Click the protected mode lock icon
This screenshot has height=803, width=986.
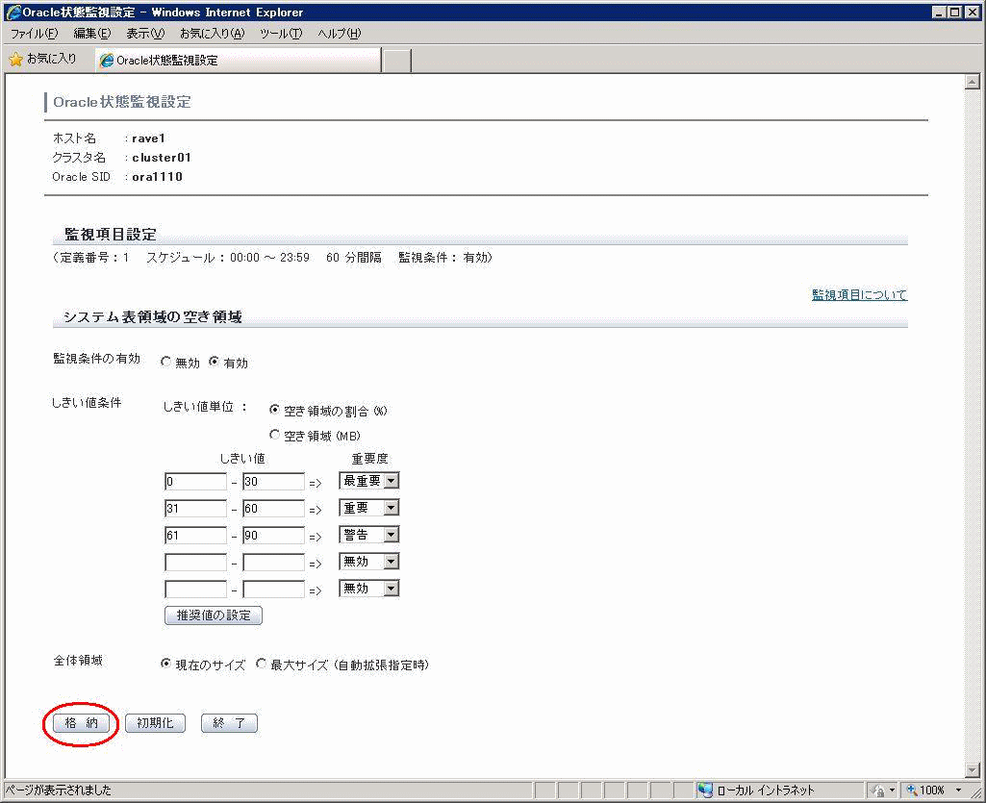pyautogui.click(x=878, y=790)
